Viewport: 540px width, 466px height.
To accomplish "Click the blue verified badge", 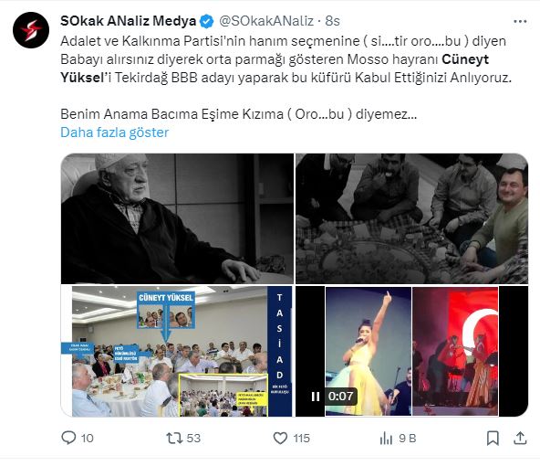I will (x=207, y=21).
